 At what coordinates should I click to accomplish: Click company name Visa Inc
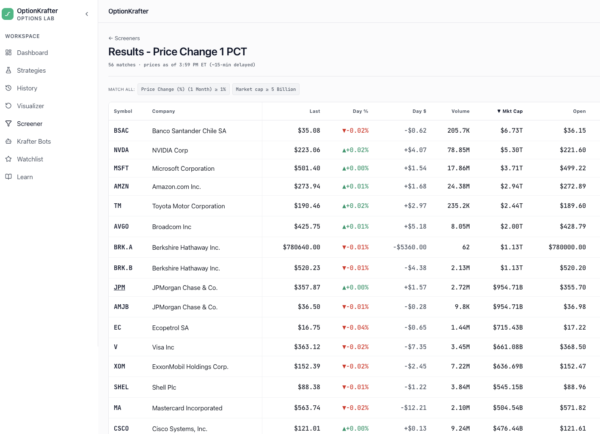pos(163,347)
